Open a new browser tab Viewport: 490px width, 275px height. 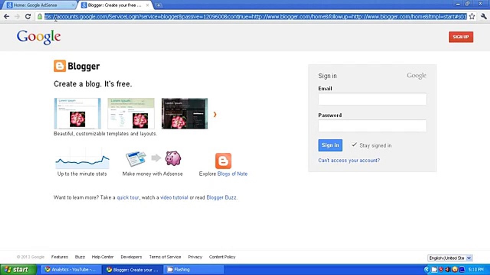click(158, 5)
